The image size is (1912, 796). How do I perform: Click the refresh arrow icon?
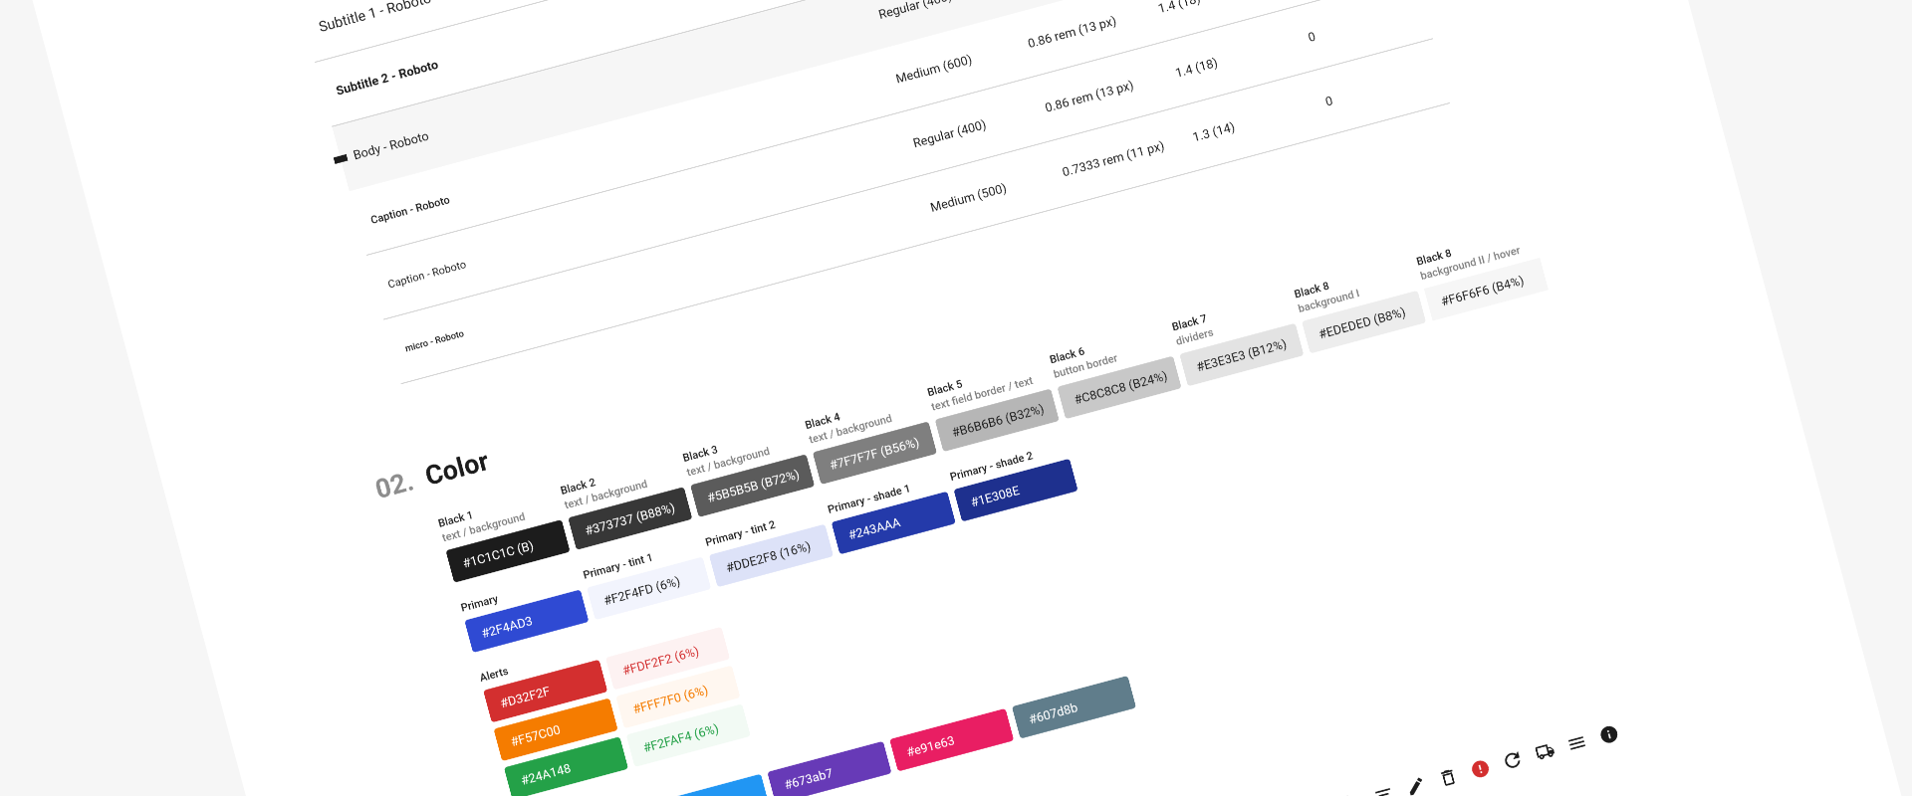pos(1512,760)
